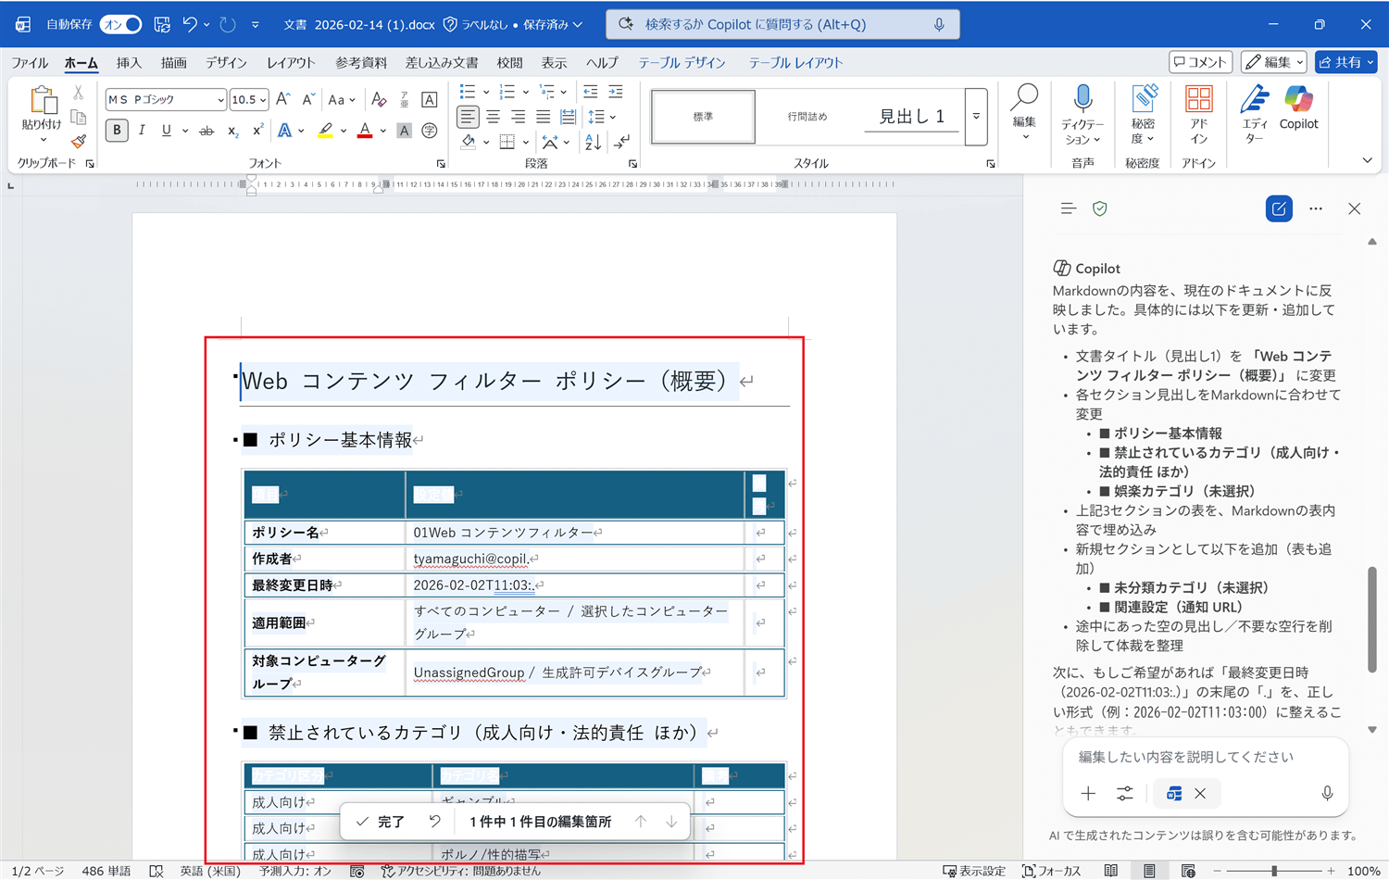Expand the styles gallery
This screenshot has width=1389, height=880.
976,117
